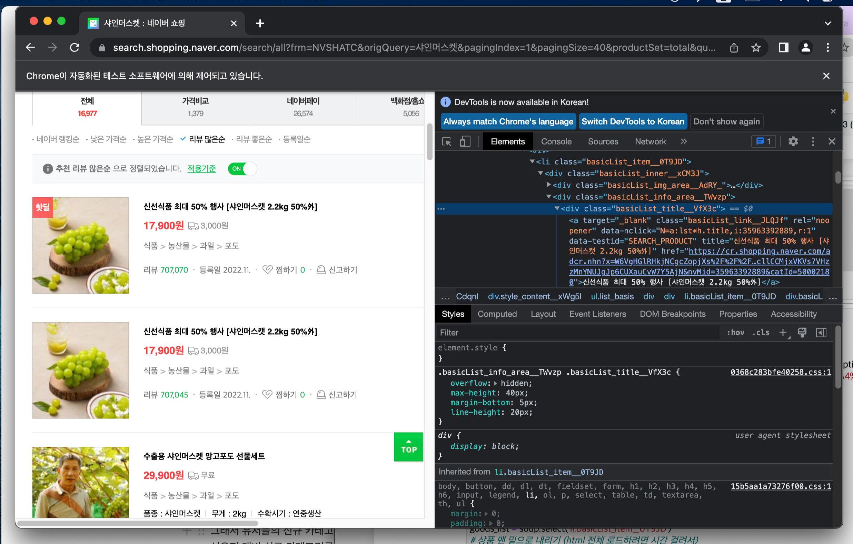Click 신고하기 report on the first product
Image resolution: width=853 pixels, height=544 pixels.
(337, 270)
